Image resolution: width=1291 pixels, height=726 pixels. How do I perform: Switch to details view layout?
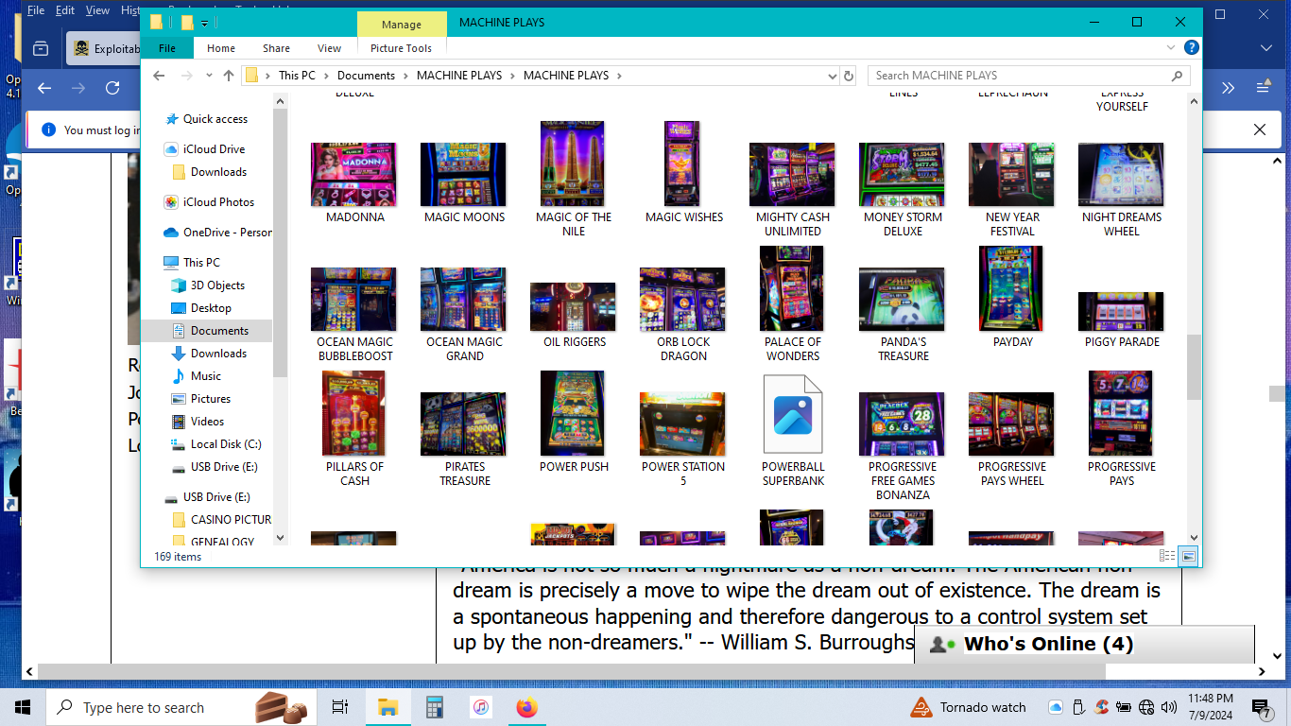pyautogui.click(x=1167, y=557)
